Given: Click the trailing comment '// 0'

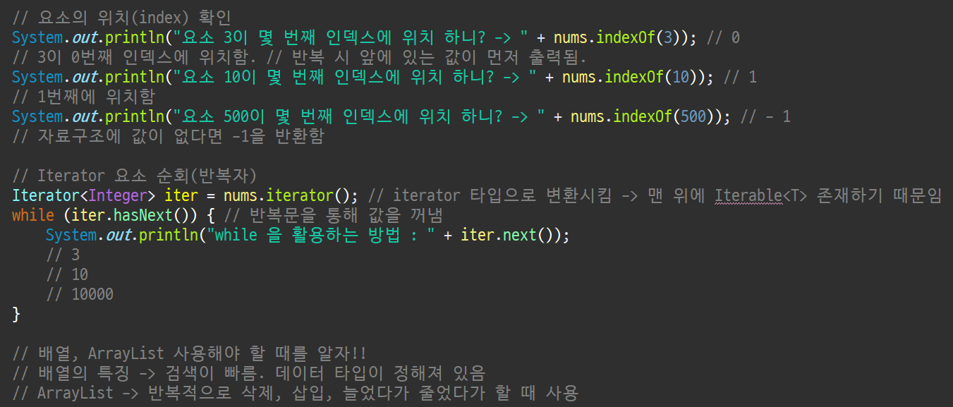Looking at the screenshot, I should pos(724,37).
